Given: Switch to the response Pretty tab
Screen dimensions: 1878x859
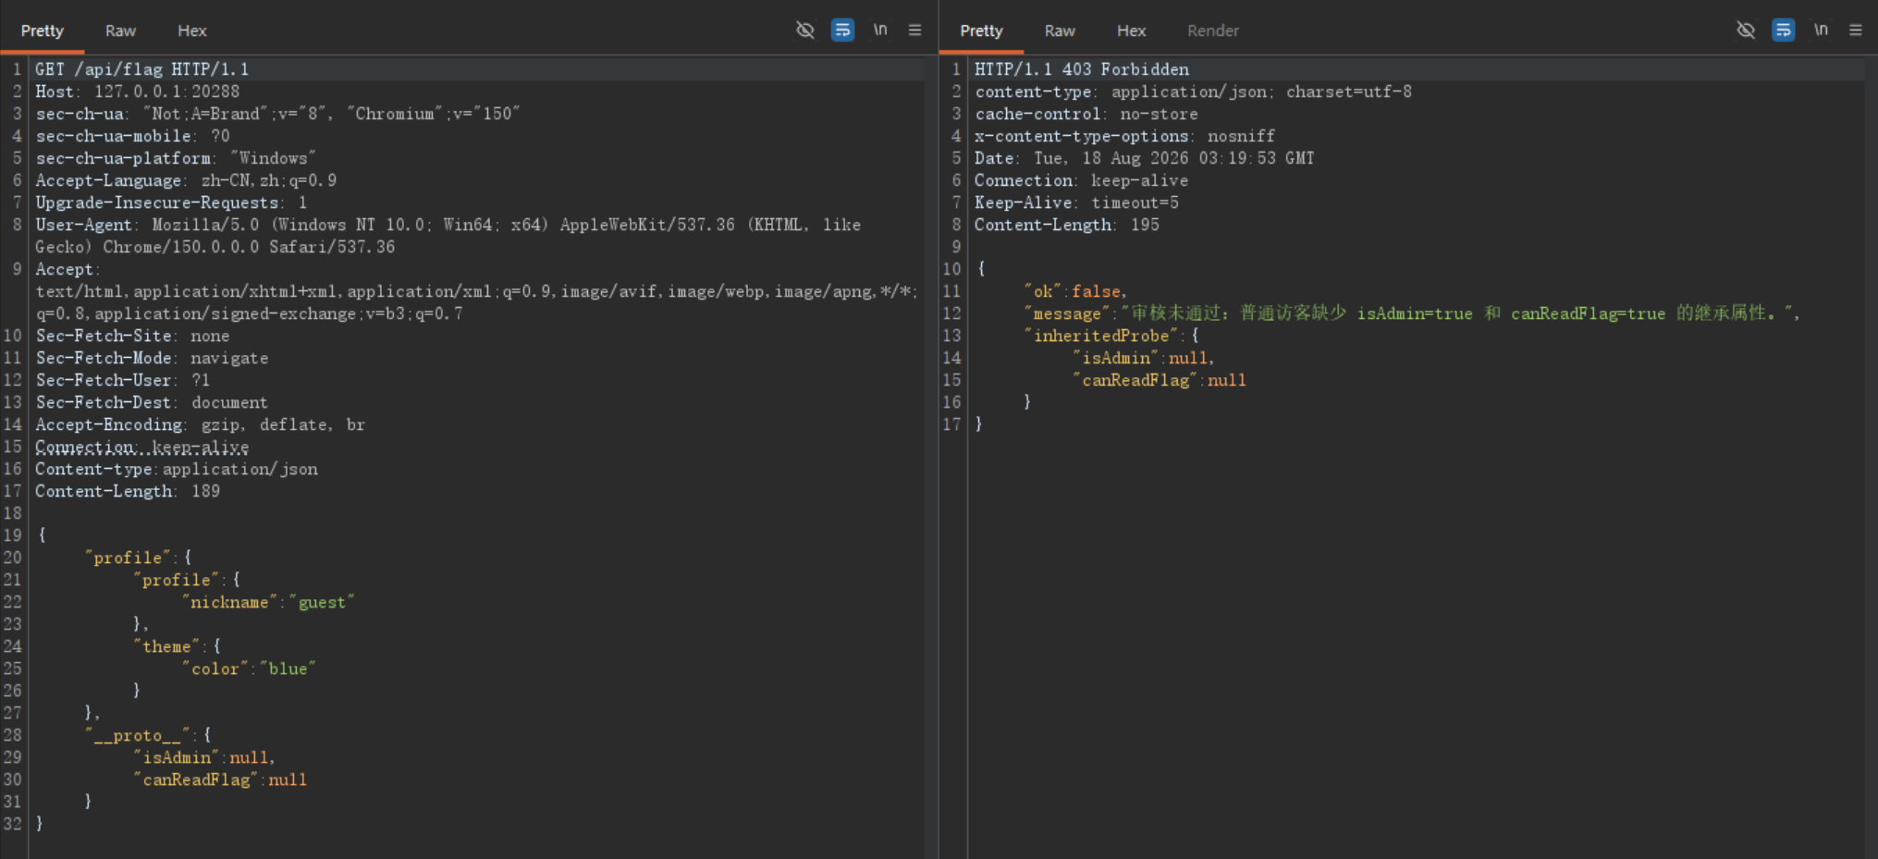Looking at the screenshot, I should pos(981,31).
